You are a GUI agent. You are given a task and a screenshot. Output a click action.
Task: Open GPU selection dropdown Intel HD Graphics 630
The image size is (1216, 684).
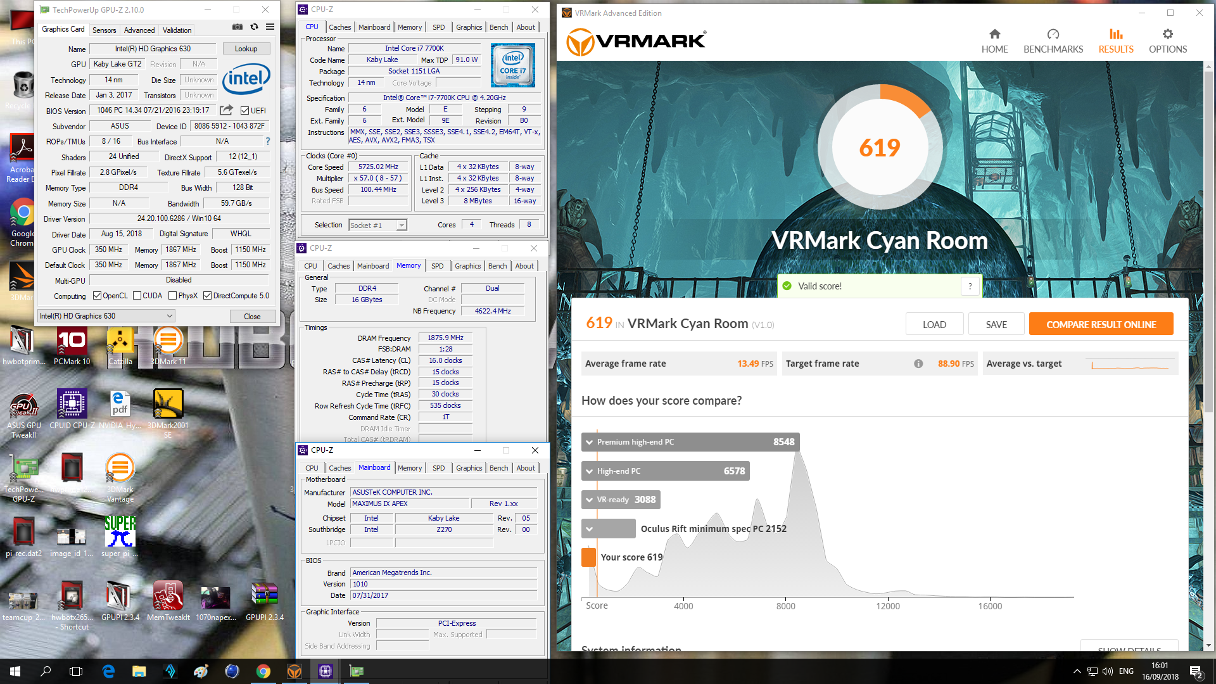(106, 316)
